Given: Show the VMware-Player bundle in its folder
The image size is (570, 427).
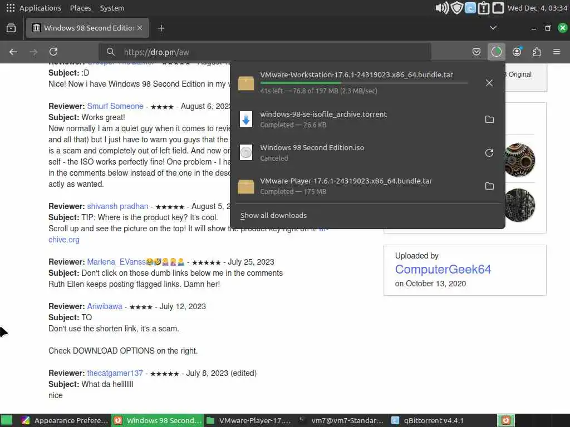Looking at the screenshot, I should (489, 186).
